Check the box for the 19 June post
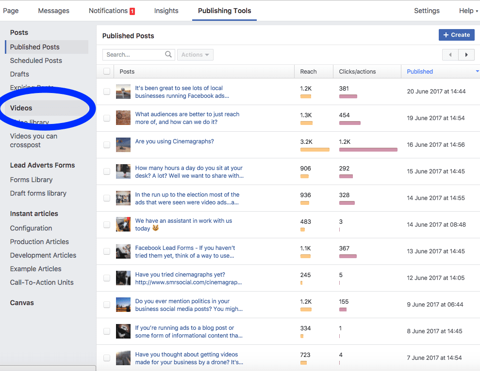 (106, 118)
